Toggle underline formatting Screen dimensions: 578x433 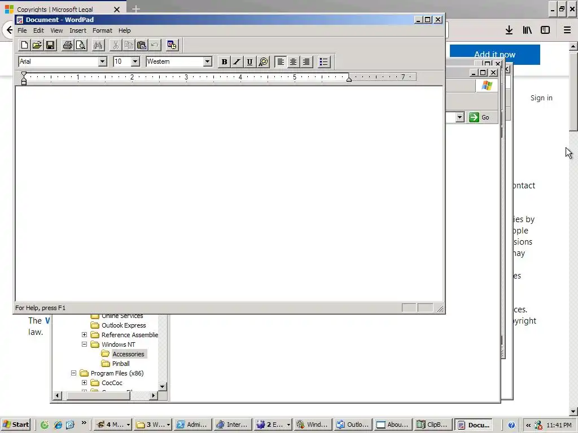click(249, 62)
